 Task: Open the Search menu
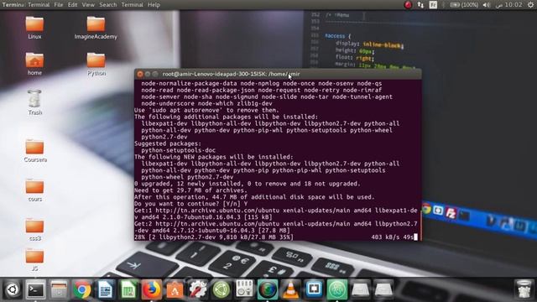(x=108, y=5)
